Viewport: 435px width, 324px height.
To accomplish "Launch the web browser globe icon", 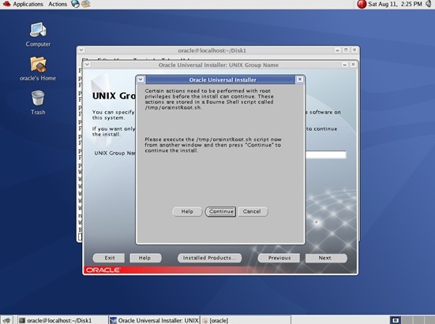I will [75, 4].
